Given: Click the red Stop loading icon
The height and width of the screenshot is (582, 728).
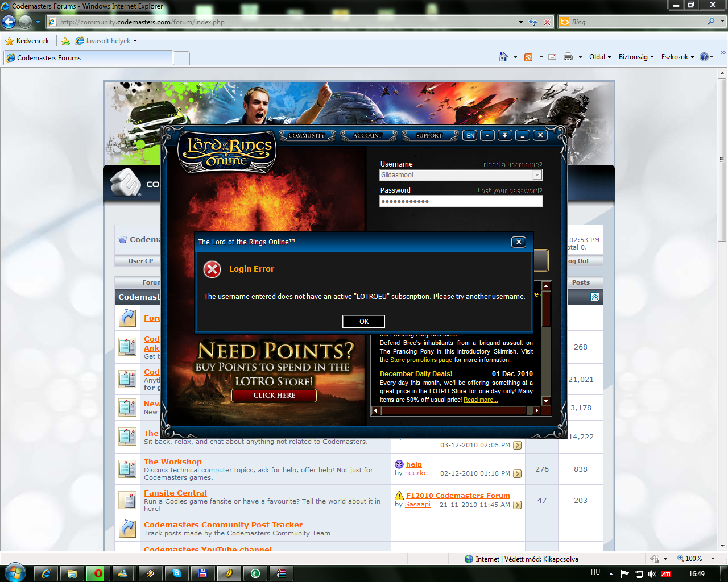Looking at the screenshot, I should [547, 22].
